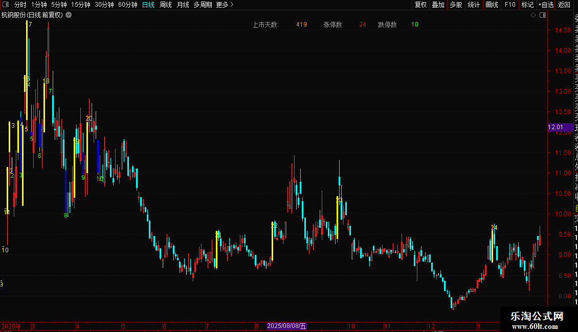This screenshot has height=332, width=578.
Task: Select the 5分钟 period tab
Action: click(x=59, y=5)
